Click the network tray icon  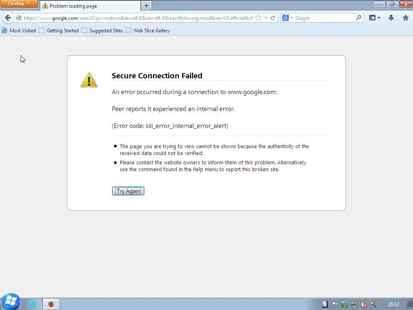354,304
